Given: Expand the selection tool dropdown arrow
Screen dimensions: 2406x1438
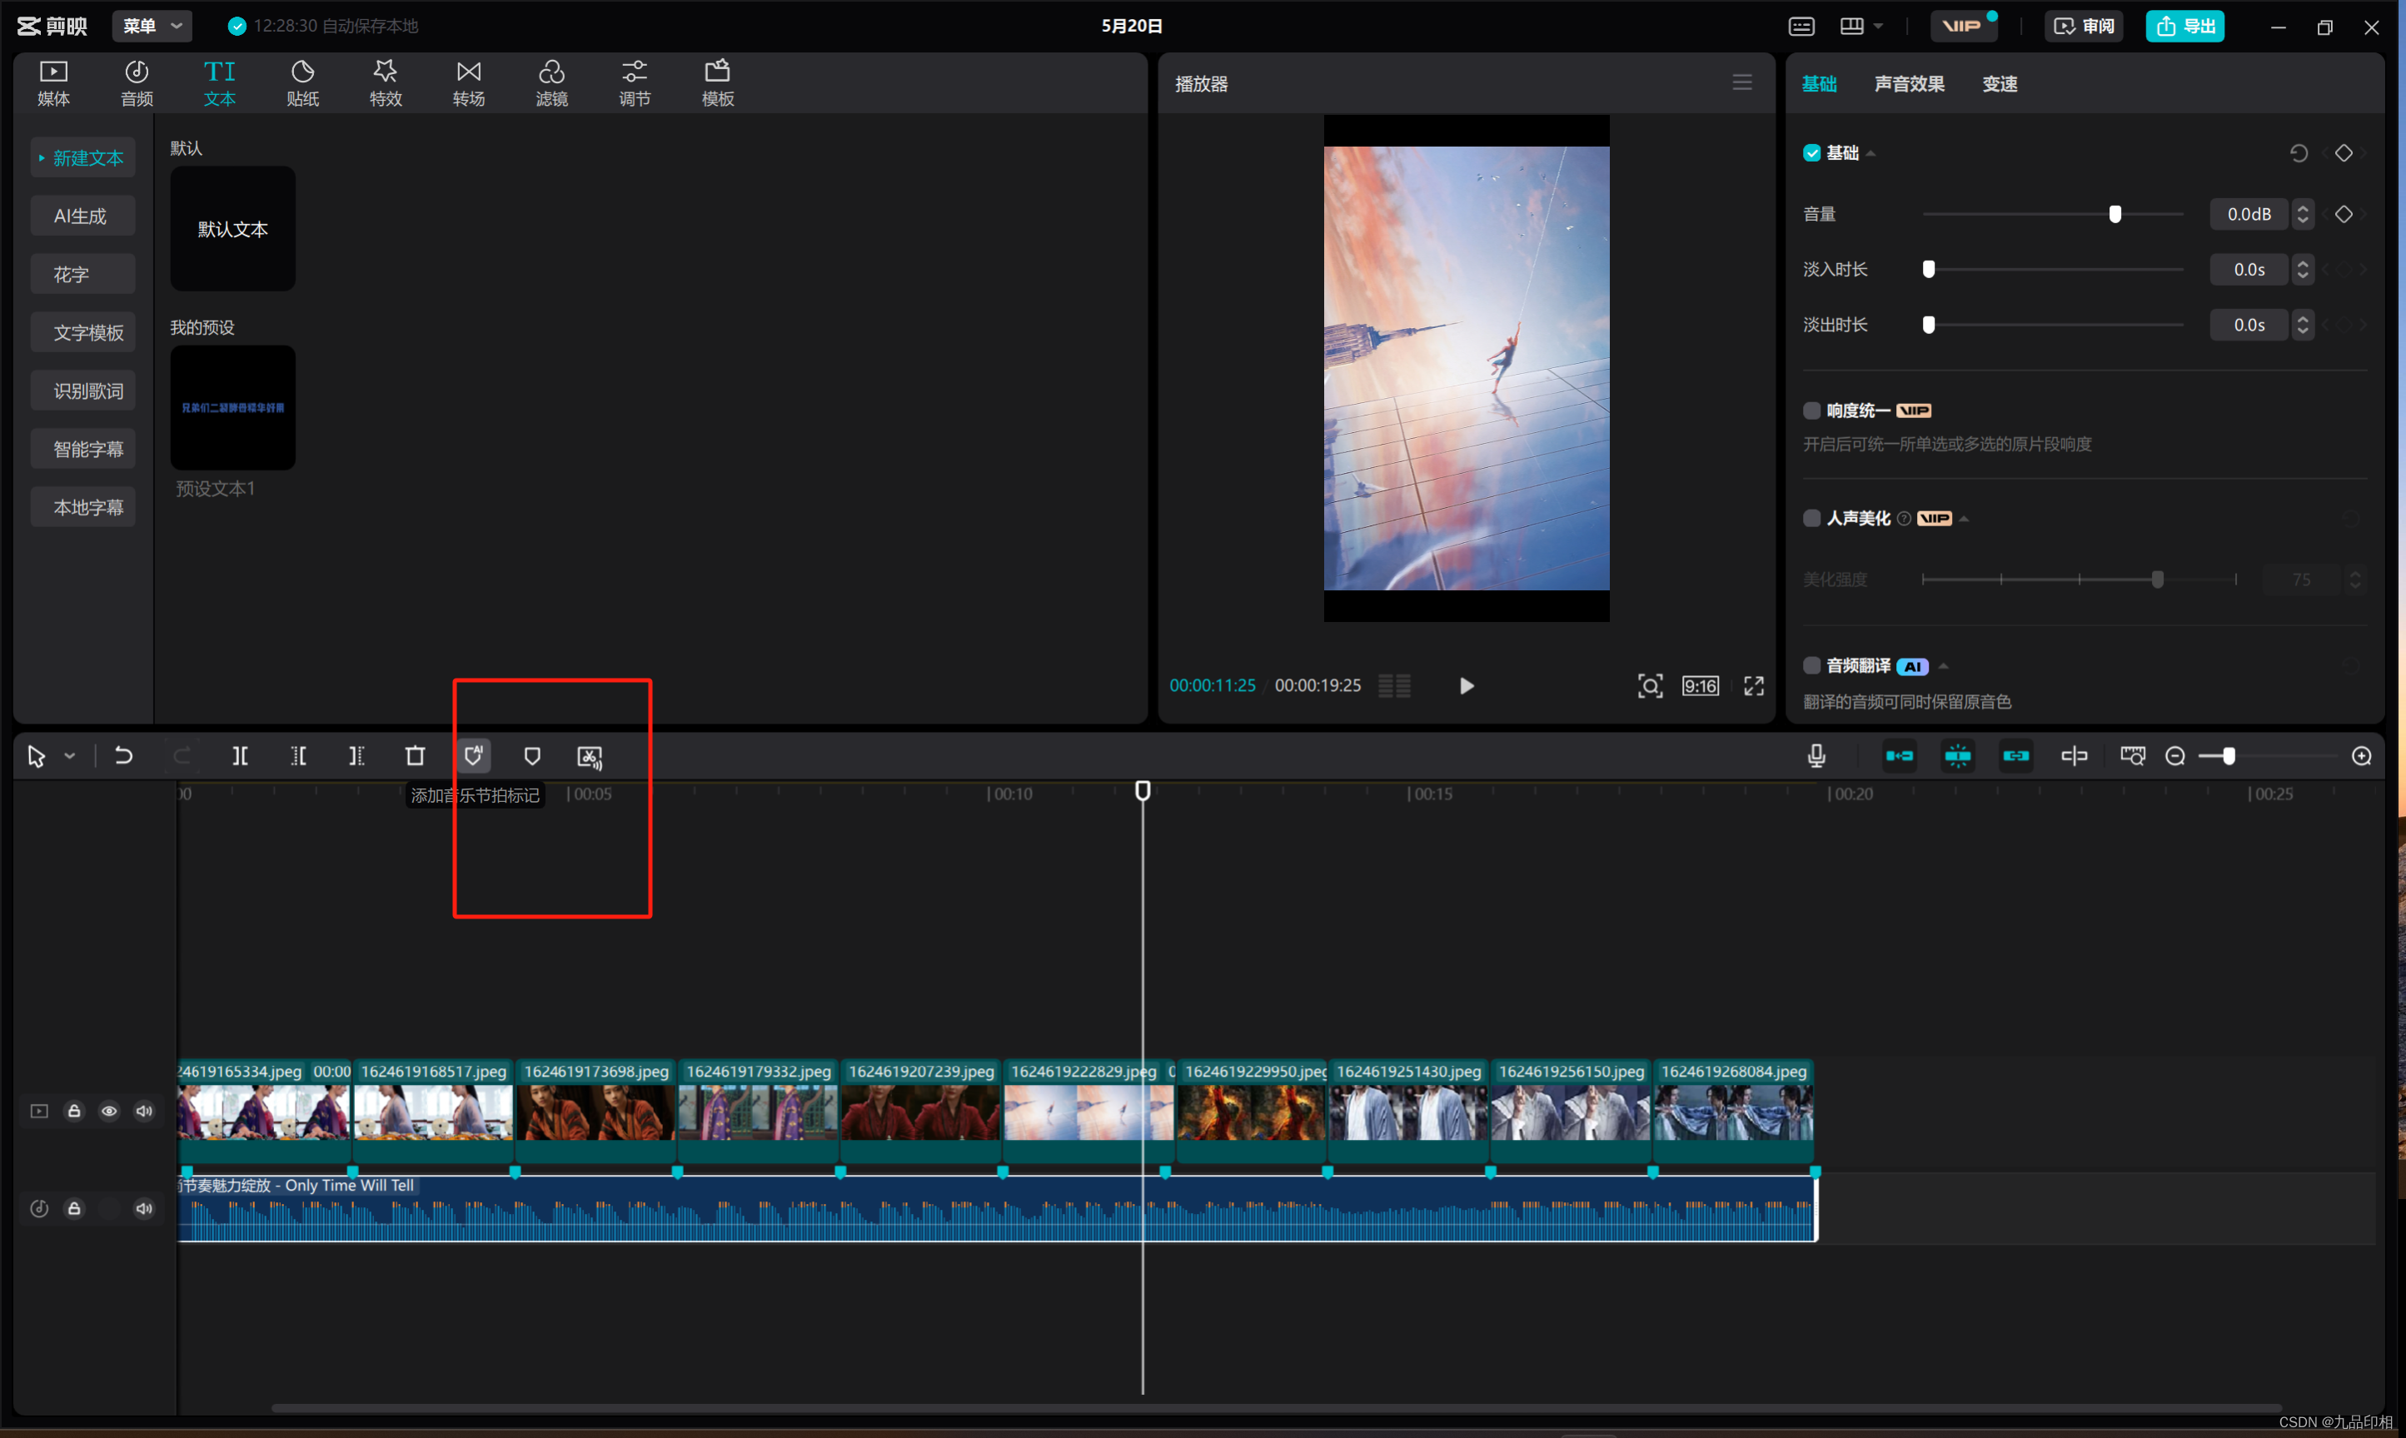Looking at the screenshot, I should click(70, 756).
